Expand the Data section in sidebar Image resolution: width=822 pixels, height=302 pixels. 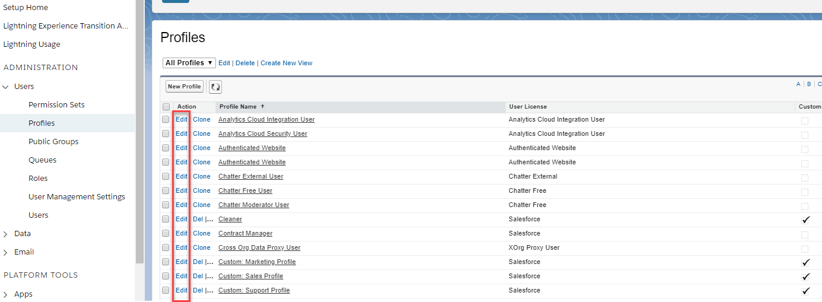(6, 234)
